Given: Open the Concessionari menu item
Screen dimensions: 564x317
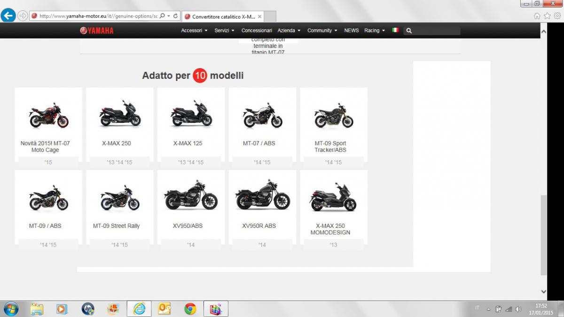Looking at the screenshot, I should [257, 31].
